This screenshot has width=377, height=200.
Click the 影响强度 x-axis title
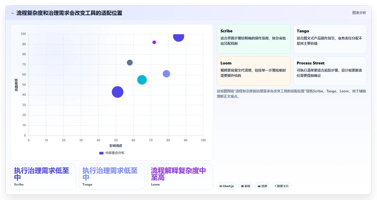[116, 146]
